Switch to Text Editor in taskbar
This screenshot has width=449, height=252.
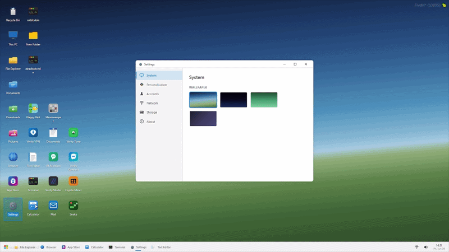[x=161, y=247]
